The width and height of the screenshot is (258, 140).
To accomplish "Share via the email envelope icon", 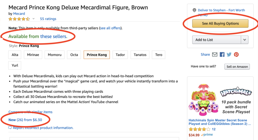I will [x=215, y=55].
